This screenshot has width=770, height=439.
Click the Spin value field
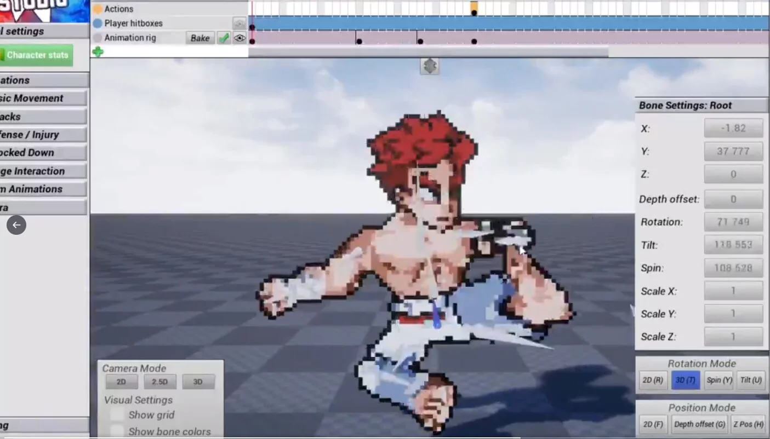pos(733,268)
